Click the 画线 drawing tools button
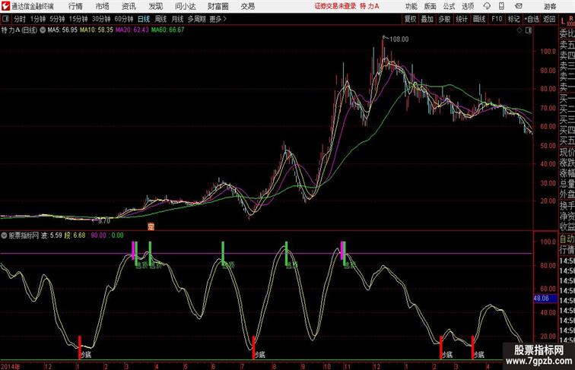This screenshot has width=575, height=370. click(479, 19)
